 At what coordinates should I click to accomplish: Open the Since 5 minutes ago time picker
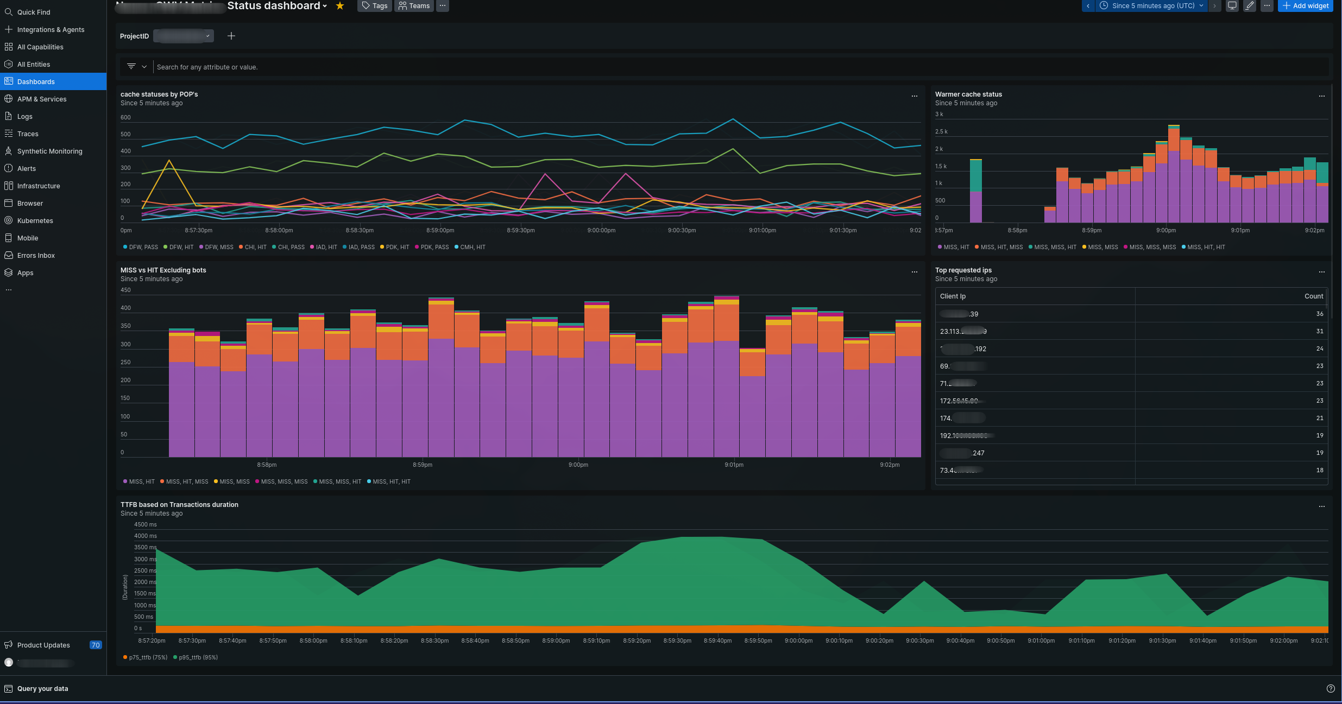coord(1150,6)
